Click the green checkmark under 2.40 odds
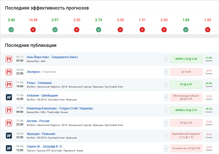The image size is (219, 154). 11,30
